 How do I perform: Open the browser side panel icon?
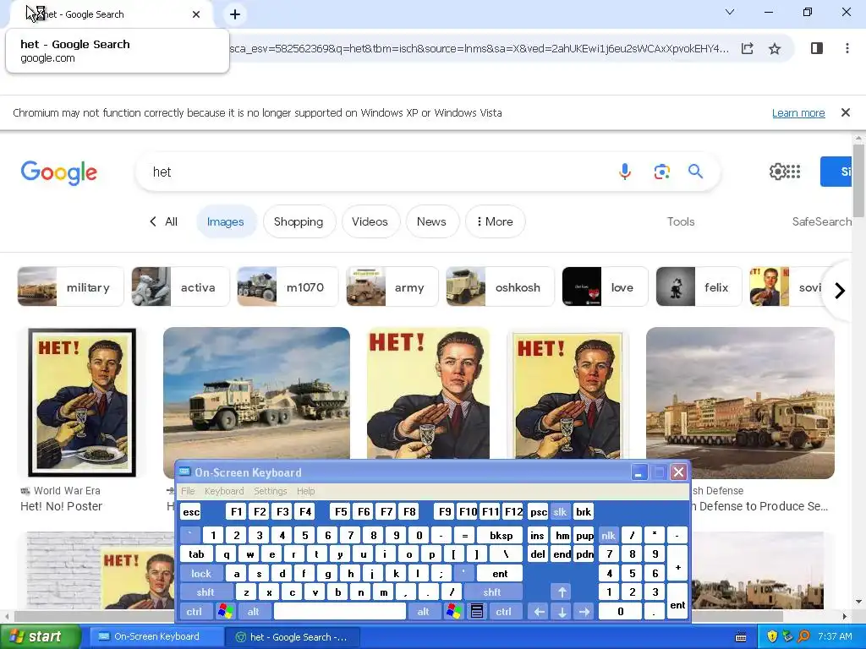click(817, 48)
